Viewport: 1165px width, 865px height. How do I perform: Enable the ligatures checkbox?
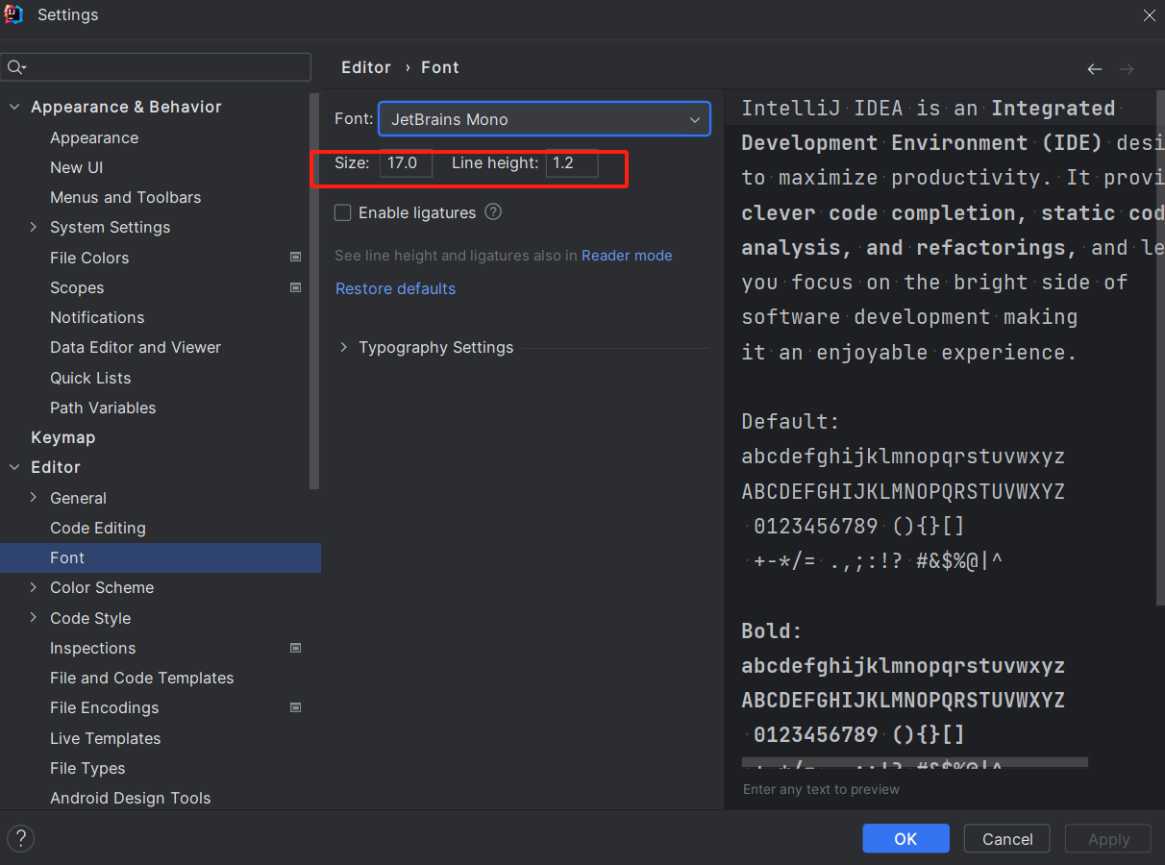point(342,213)
